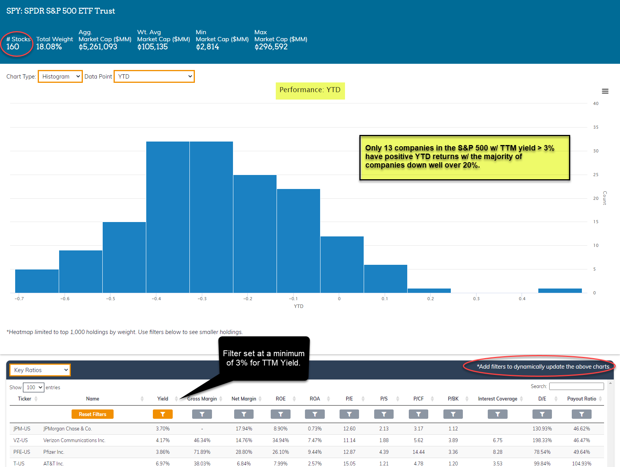
Task: Click the Min Market Cap $2,814 value
Action: click(207, 47)
